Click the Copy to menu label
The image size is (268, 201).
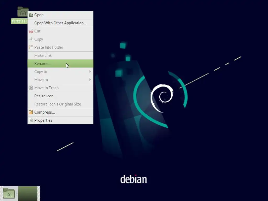[x=41, y=72]
